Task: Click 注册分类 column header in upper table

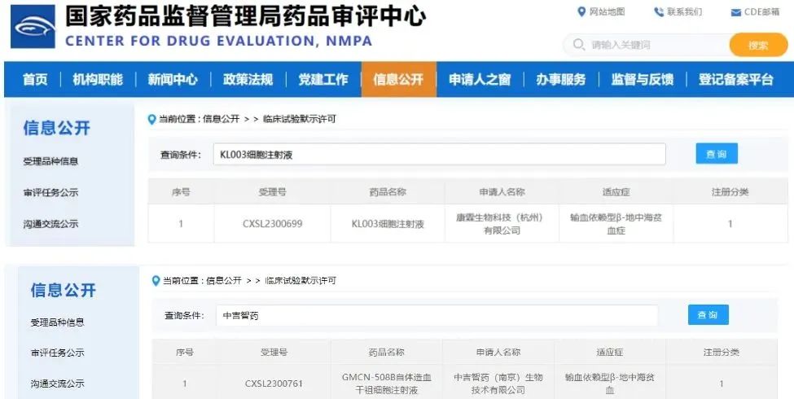Action: pos(730,192)
